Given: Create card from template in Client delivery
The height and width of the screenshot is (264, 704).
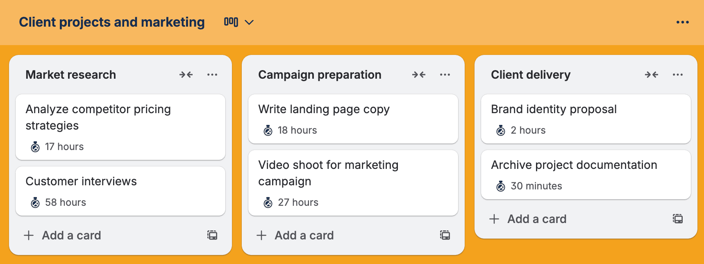Looking at the screenshot, I should [x=678, y=219].
